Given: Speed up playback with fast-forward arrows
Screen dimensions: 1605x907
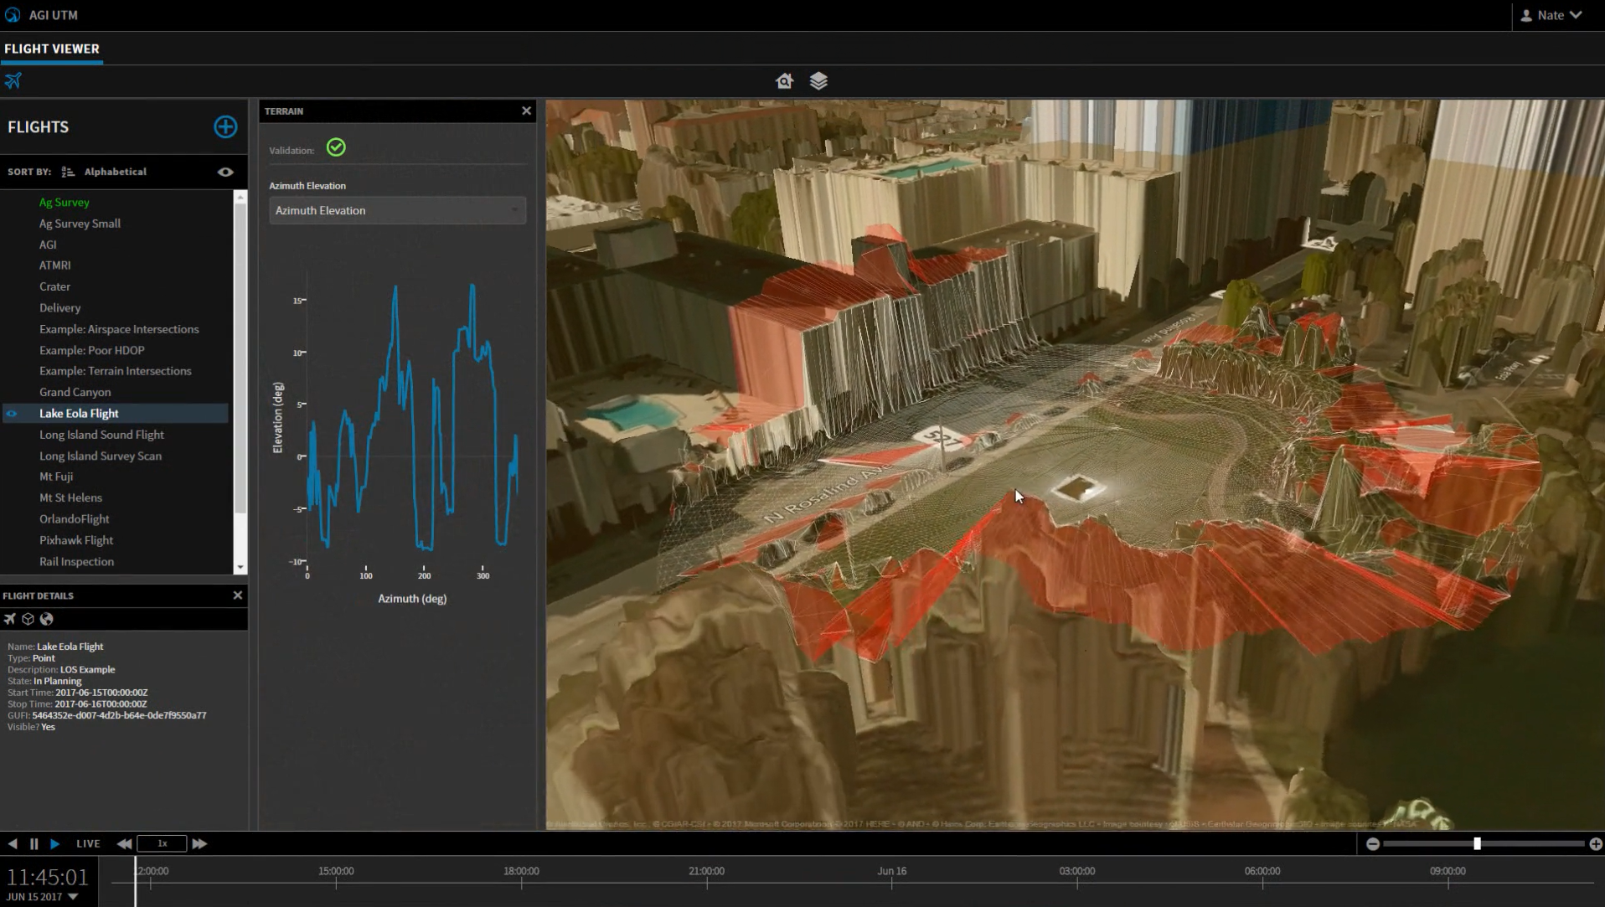Looking at the screenshot, I should (199, 843).
